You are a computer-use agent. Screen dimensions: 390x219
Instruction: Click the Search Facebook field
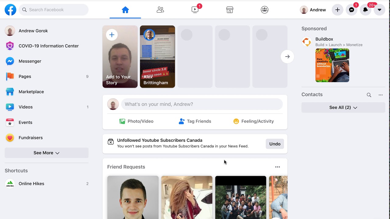54,10
